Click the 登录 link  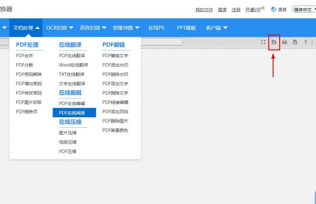click(222, 9)
